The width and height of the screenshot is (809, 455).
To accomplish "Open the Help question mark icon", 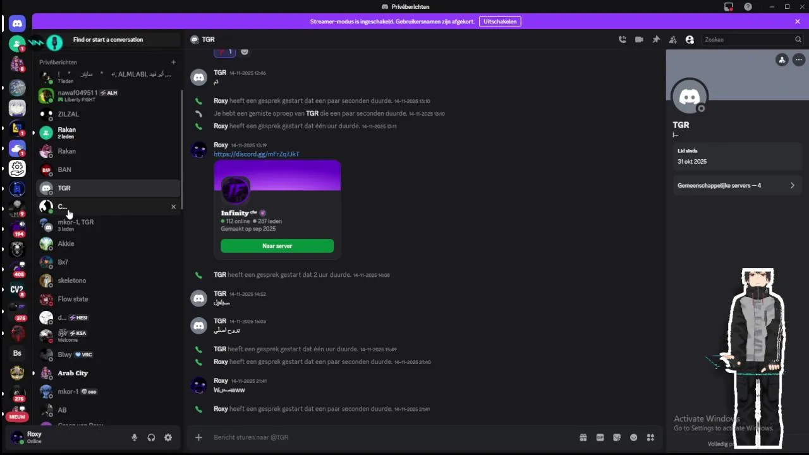I will point(748,6).
